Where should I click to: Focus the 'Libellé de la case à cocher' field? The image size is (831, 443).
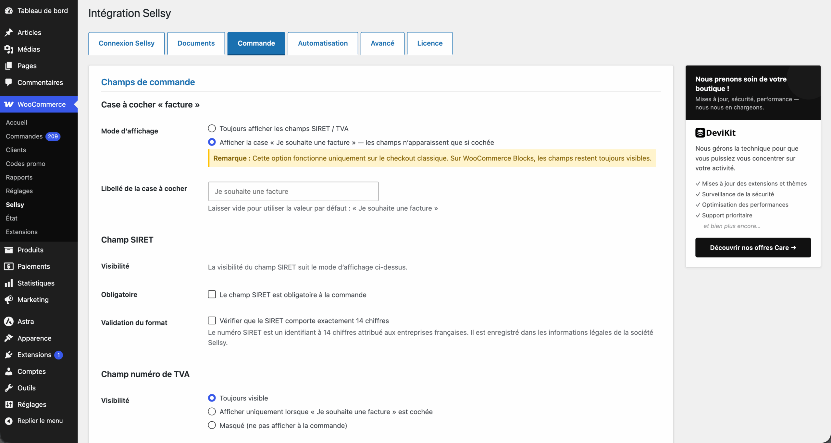pos(293,192)
